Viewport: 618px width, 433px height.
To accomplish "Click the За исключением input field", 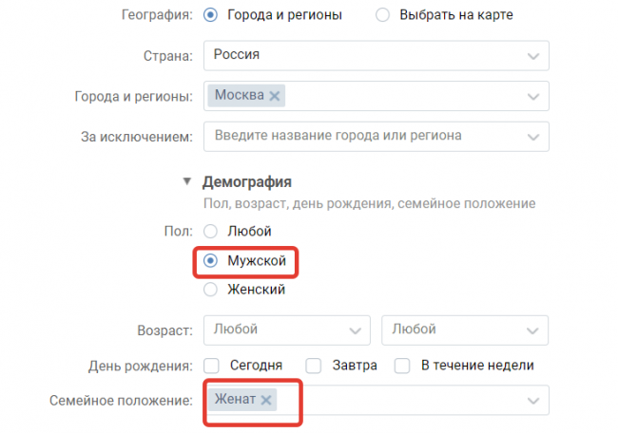I will click(361, 136).
